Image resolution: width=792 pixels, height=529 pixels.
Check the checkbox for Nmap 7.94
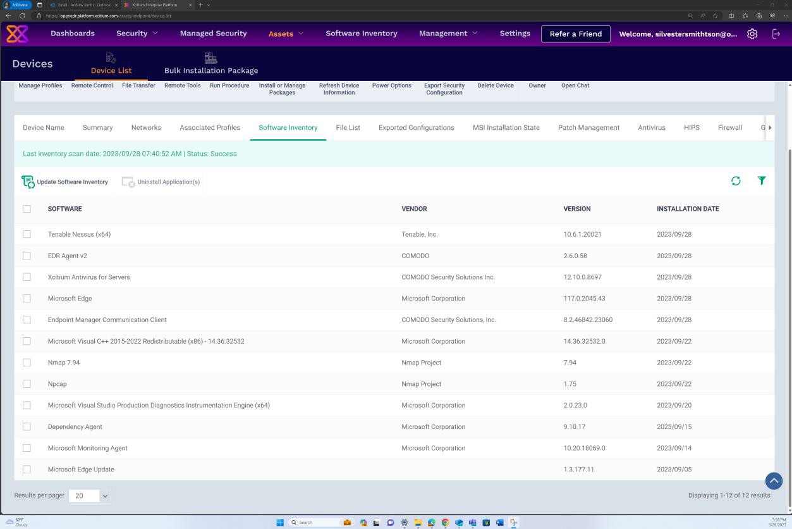[x=27, y=362]
